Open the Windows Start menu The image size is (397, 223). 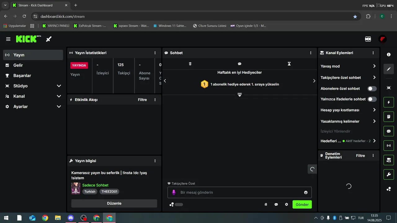coord(6,218)
